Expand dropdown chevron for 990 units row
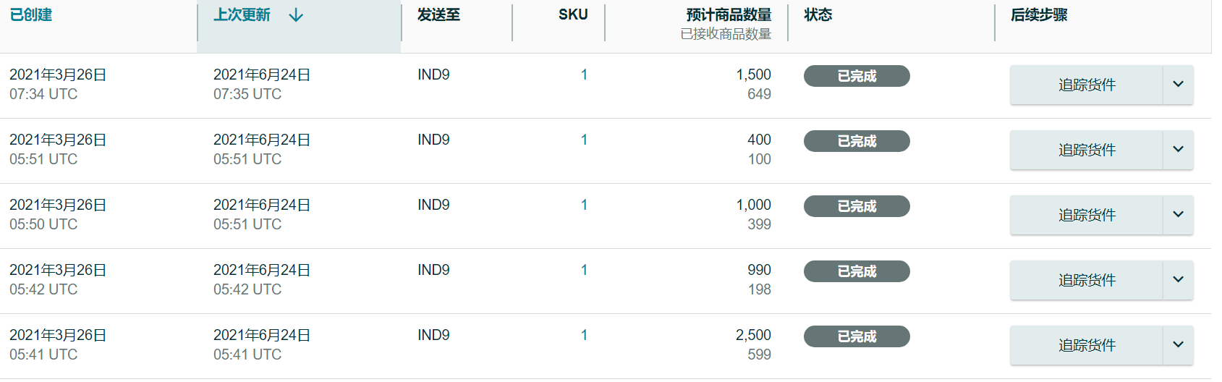The height and width of the screenshot is (382, 1222). [1178, 280]
